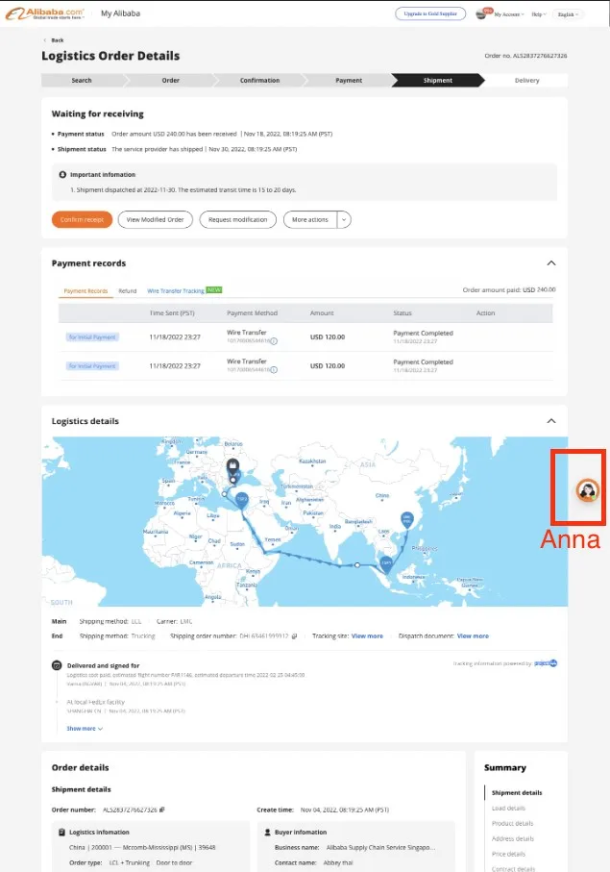Expand Show more tracking history
610x872 pixels.
(85, 729)
